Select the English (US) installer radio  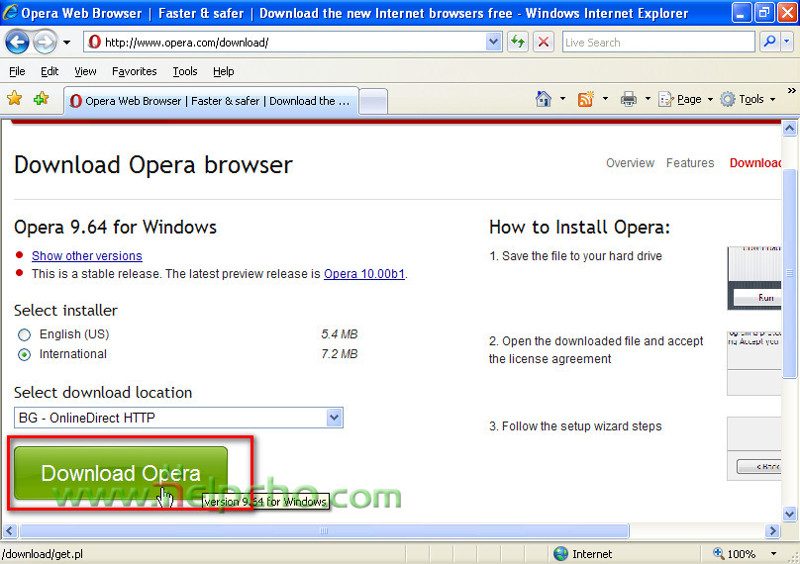24,335
